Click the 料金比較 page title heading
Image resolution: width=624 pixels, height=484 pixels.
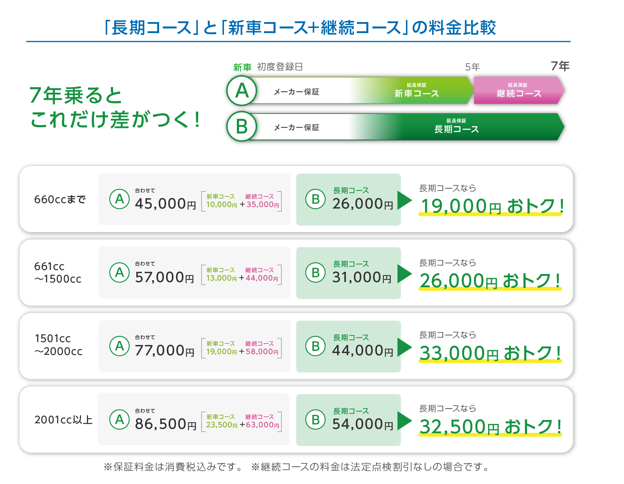[x=300, y=28]
